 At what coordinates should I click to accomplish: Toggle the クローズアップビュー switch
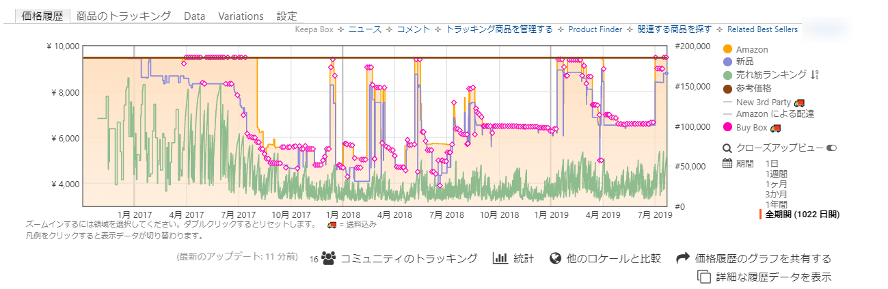tap(831, 148)
